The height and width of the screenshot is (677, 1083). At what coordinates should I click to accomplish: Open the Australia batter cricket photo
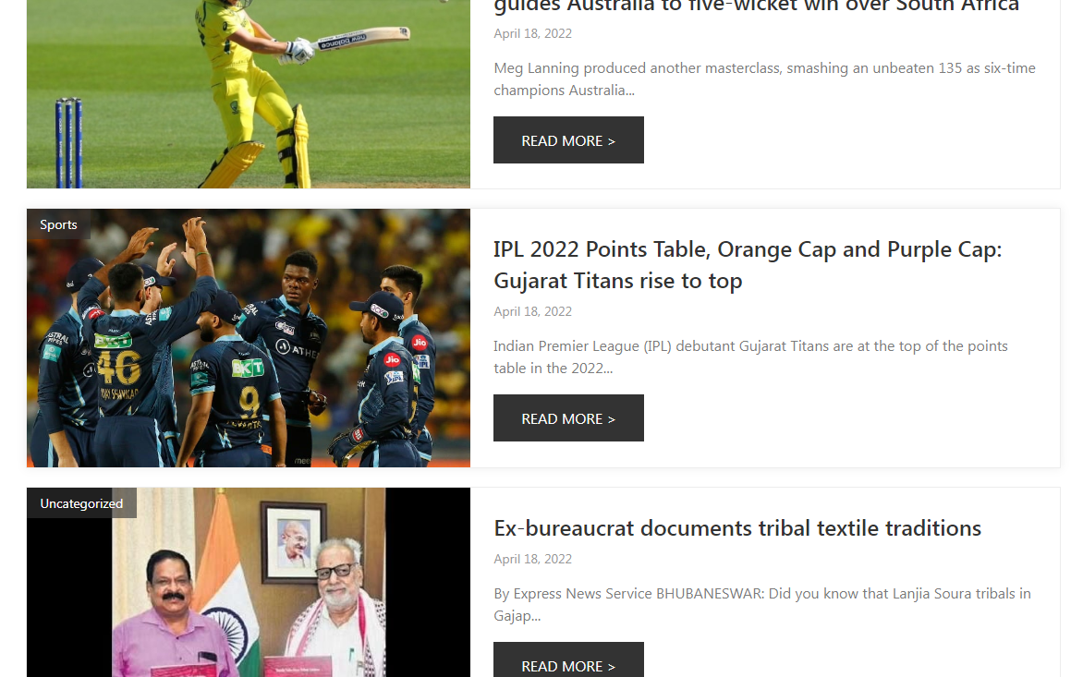click(249, 94)
